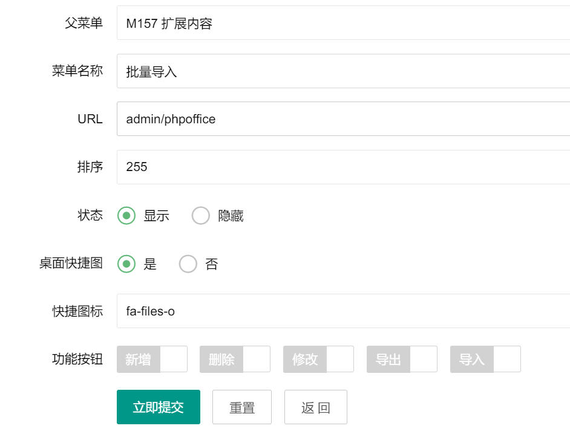
Task: Enable the 修改 function button switch
Action: [318, 359]
